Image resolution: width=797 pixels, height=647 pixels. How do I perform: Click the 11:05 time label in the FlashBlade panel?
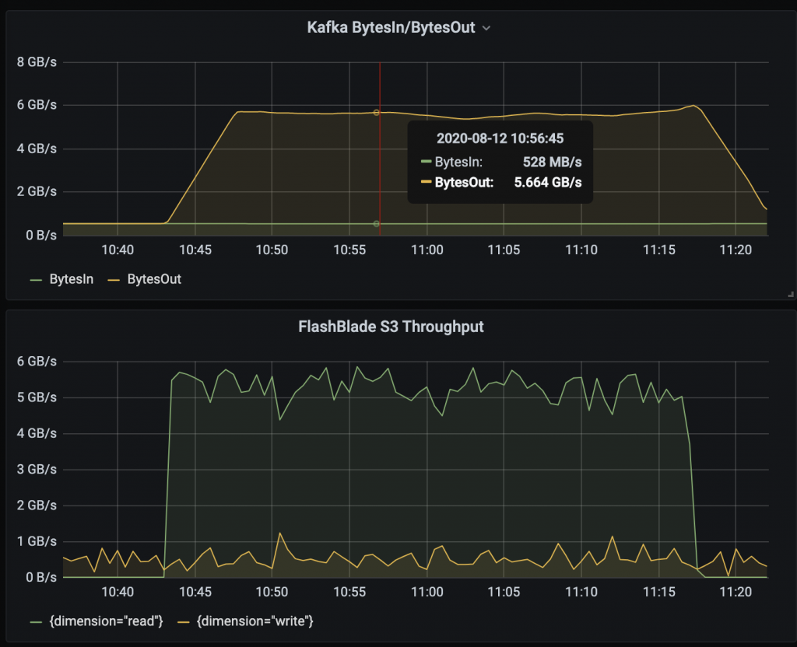(x=504, y=592)
